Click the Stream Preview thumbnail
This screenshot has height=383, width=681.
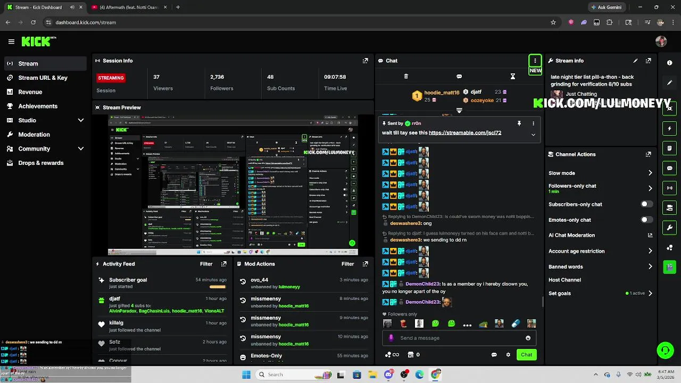[x=233, y=185]
